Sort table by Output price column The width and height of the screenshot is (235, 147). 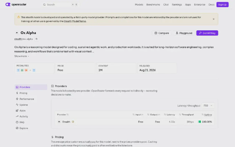pyautogui.click(x=153, y=115)
